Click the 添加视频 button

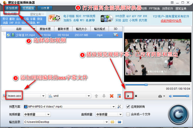[x=12, y=8]
